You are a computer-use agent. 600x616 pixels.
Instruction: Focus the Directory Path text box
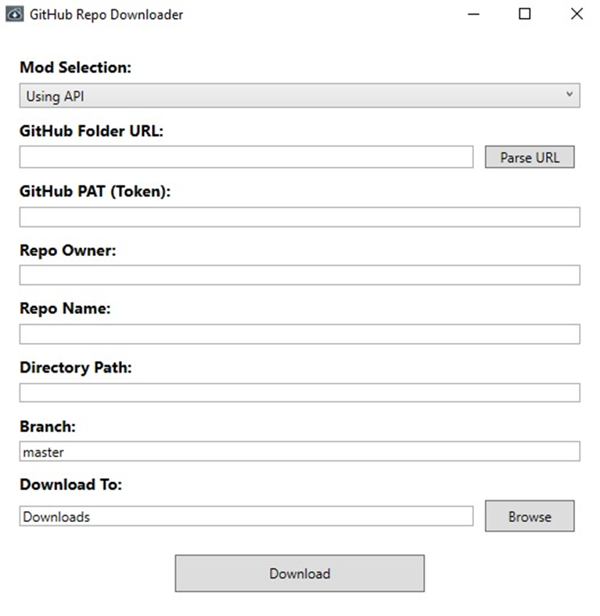click(x=299, y=393)
